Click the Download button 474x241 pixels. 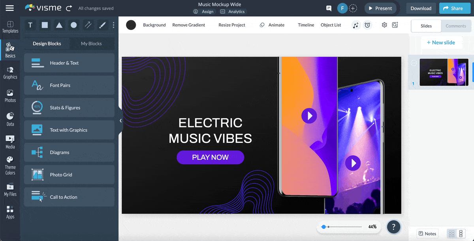[421, 8]
